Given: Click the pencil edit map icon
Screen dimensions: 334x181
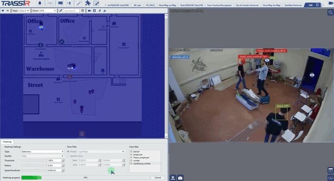Looking at the screenshot, I should tap(60, 10).
